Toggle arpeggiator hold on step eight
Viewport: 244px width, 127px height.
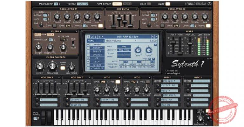tap(152, 62)
